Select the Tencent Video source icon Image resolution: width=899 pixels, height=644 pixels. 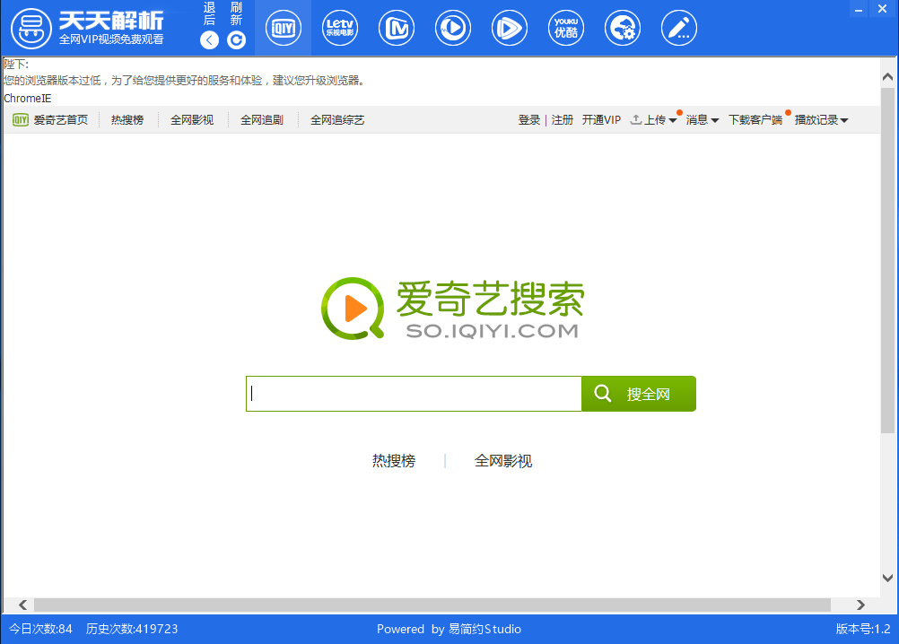tap(509, 28)
